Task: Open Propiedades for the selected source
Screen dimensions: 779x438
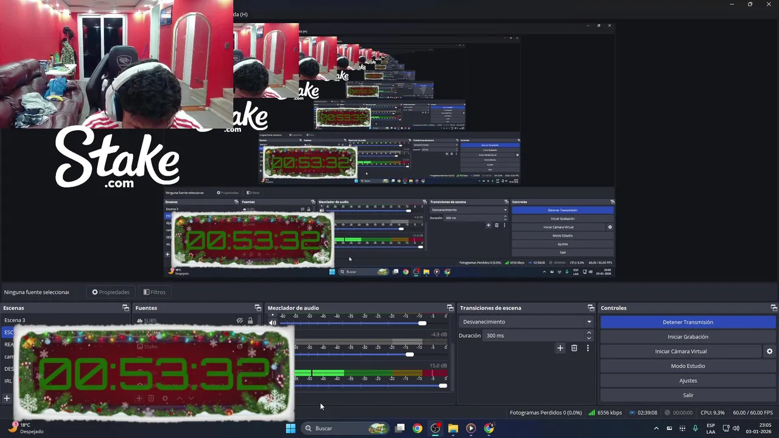Action: (x=111, y=292)
